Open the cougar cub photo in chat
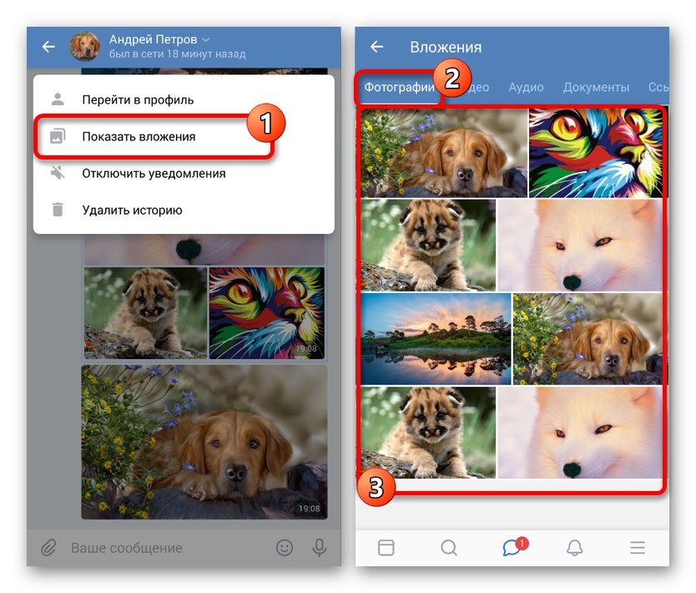Screen dimensions: 696x593 click(x=145, y=312)
